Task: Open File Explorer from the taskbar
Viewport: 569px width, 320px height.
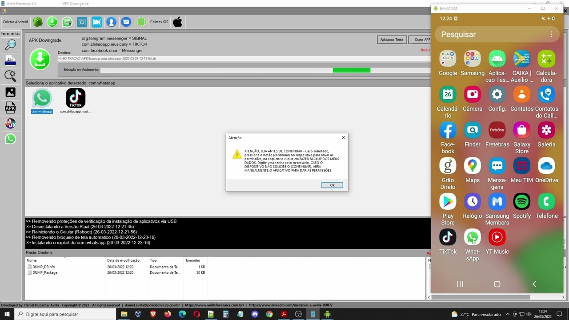Action: coord(124,314)
